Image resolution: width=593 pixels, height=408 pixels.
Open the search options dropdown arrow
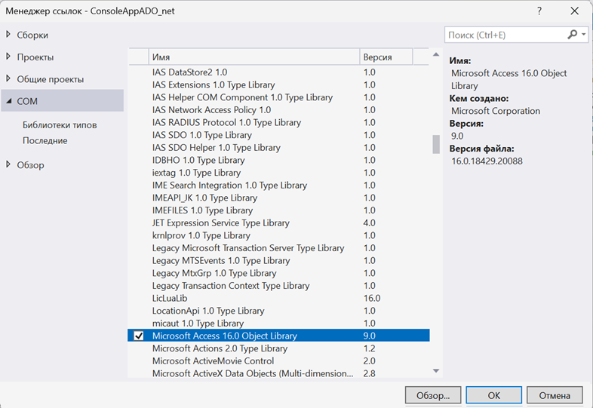tap(583, 35)
